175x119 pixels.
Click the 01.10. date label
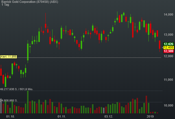pos(10,116)
